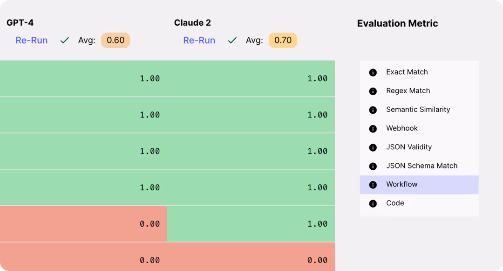
Task: Click Claude 2 fifth row green 1.00 cell
Action: point(251,224)
